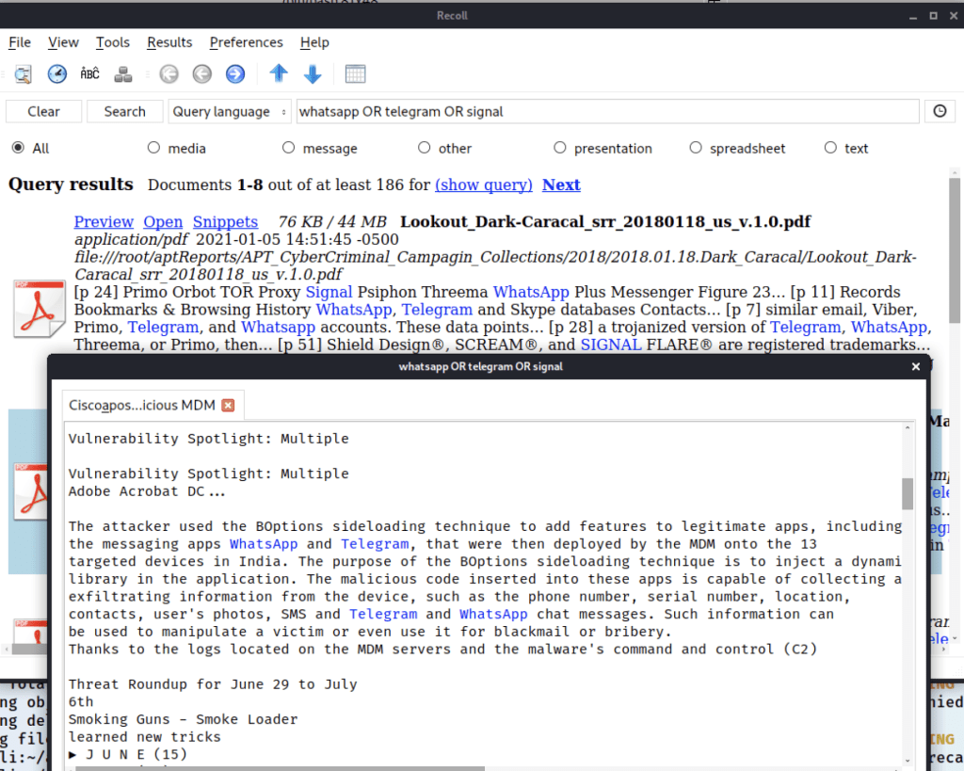Click the search history clock beside query field
964x771 pixels.
pos(939,111)
